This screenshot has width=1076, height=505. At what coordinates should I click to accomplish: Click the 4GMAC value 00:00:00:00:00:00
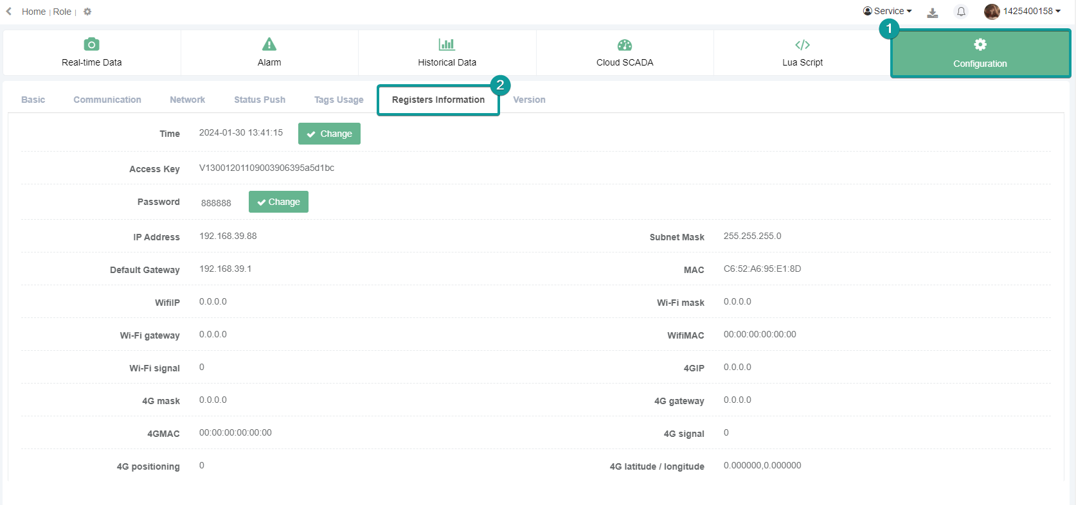point(235,432)
